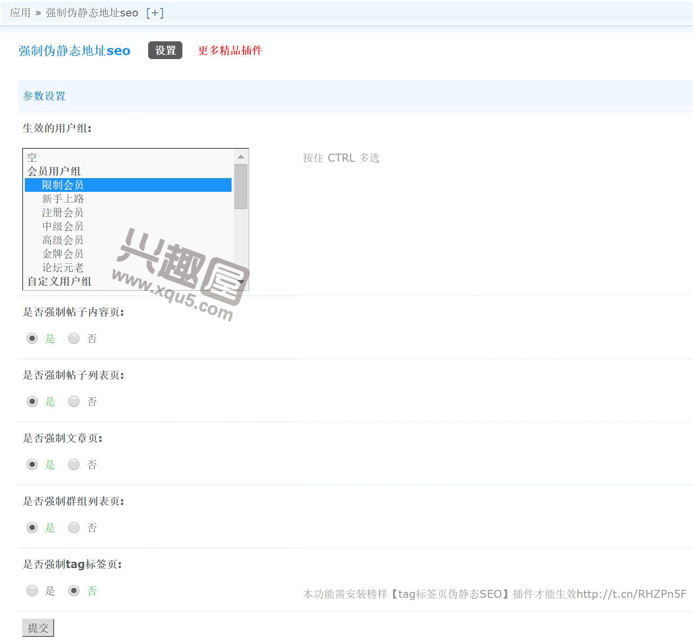Viewport: 693px width, 644px height.
Task: Click the 强制伪静态地址seo page title
Action: click(75, 51)
